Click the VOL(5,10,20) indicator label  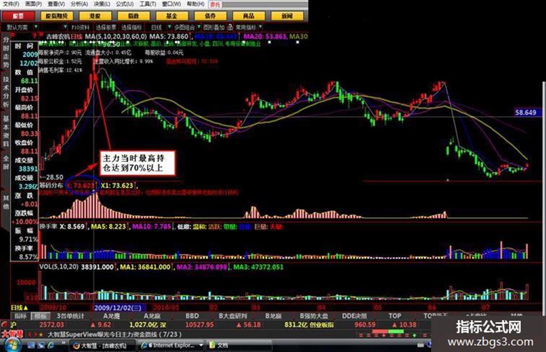click(x=58, y=267)
